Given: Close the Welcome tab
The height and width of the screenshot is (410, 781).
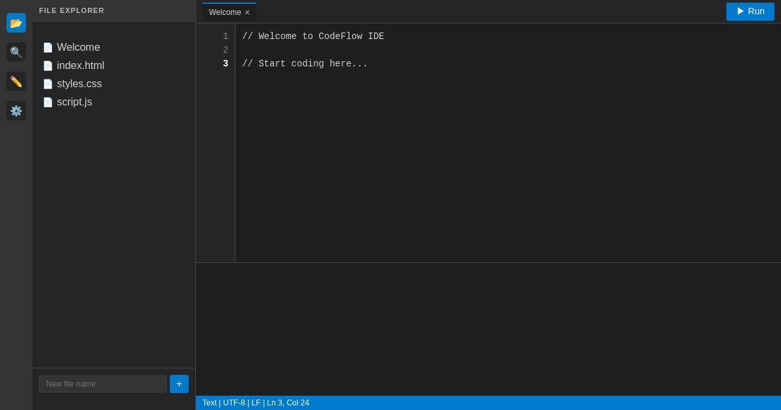Looking at the screenshot, I should click(x=247, y=12).
